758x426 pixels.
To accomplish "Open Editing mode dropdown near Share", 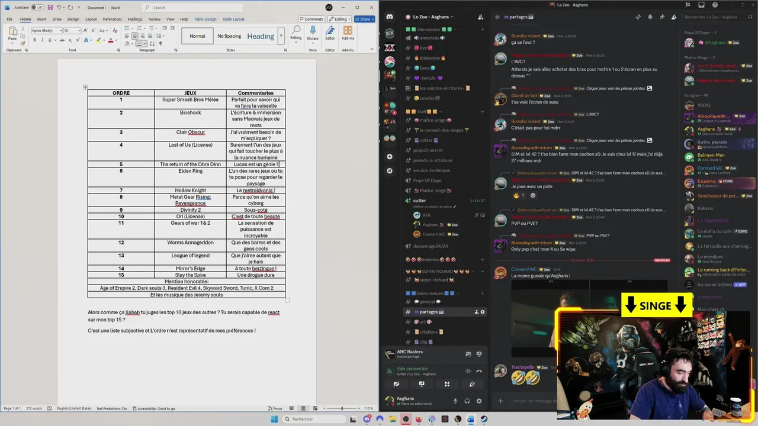I will pos(340,19).
